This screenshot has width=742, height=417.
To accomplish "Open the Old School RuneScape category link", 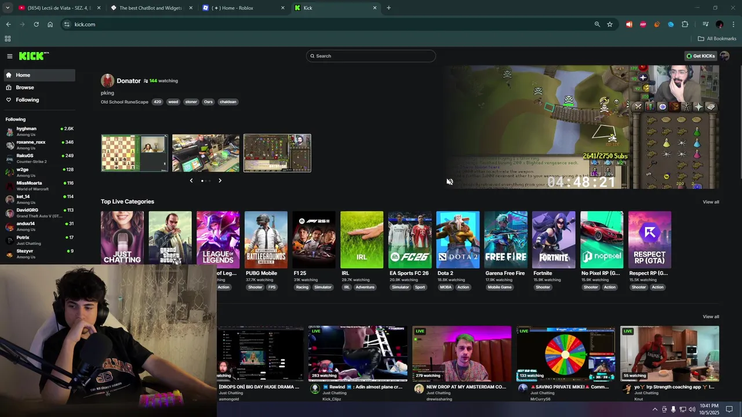I will (125, 102).
